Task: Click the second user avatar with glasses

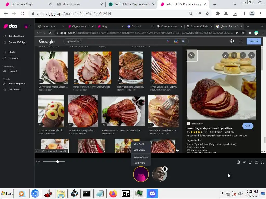Action: click(159, 174)
